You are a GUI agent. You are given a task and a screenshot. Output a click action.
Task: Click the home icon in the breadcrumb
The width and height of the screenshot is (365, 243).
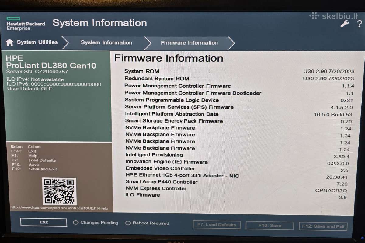pyautogui.click(x=10, y=42)
